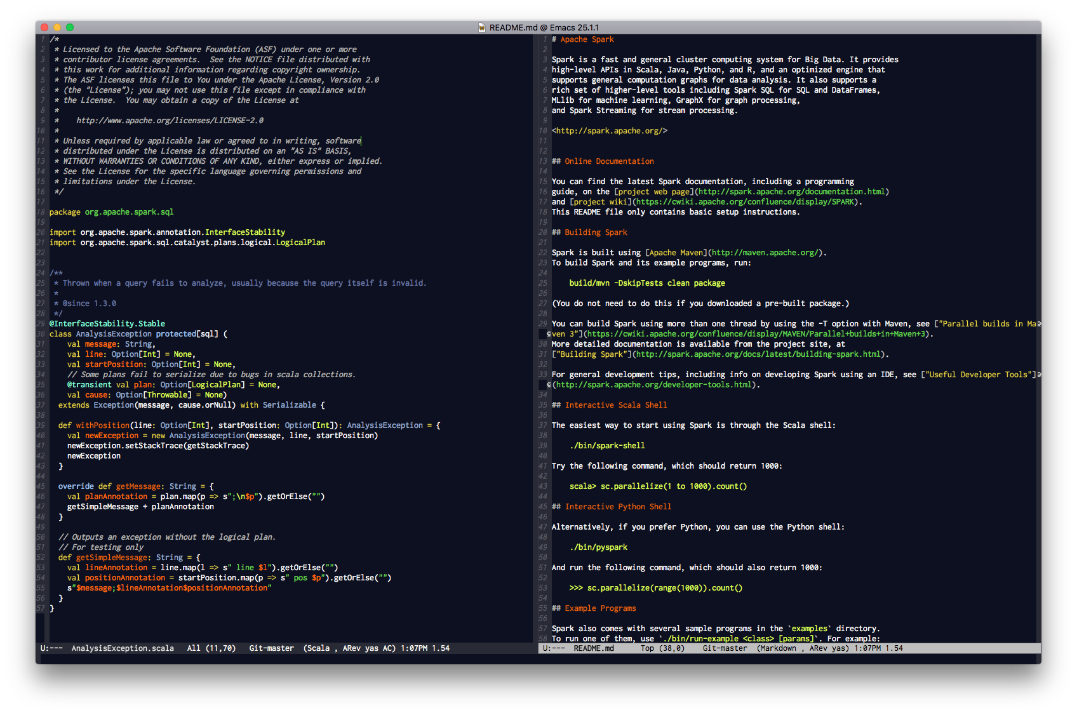Click the '## Interactive Python Shell' heading
Image resolution: width=1077 pixels, height=715 pixels.
pos(612,507)
